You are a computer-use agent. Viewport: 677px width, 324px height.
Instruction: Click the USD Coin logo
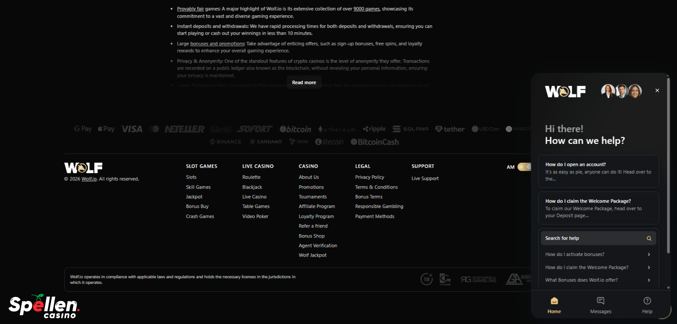(485, 129)
